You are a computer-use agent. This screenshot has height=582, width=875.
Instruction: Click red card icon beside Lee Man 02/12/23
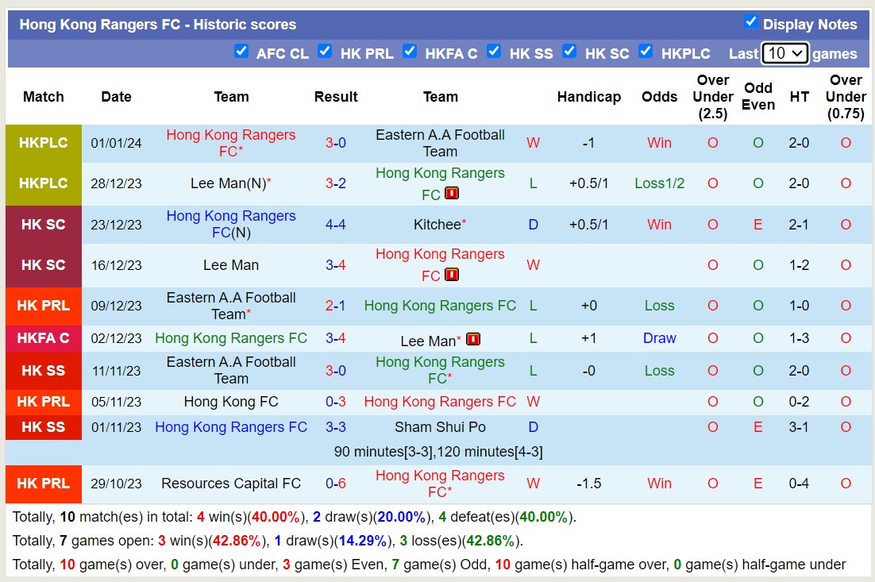coord(473,339)
